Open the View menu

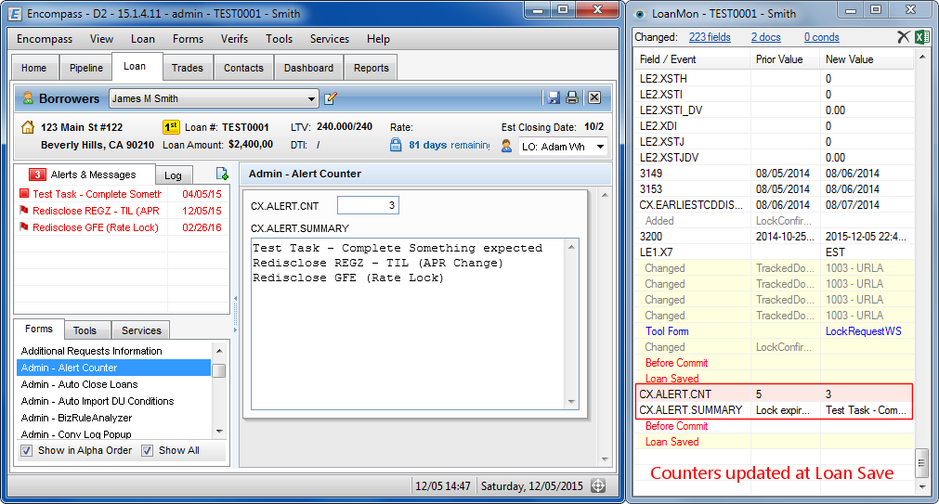click(x=101, y=39)
